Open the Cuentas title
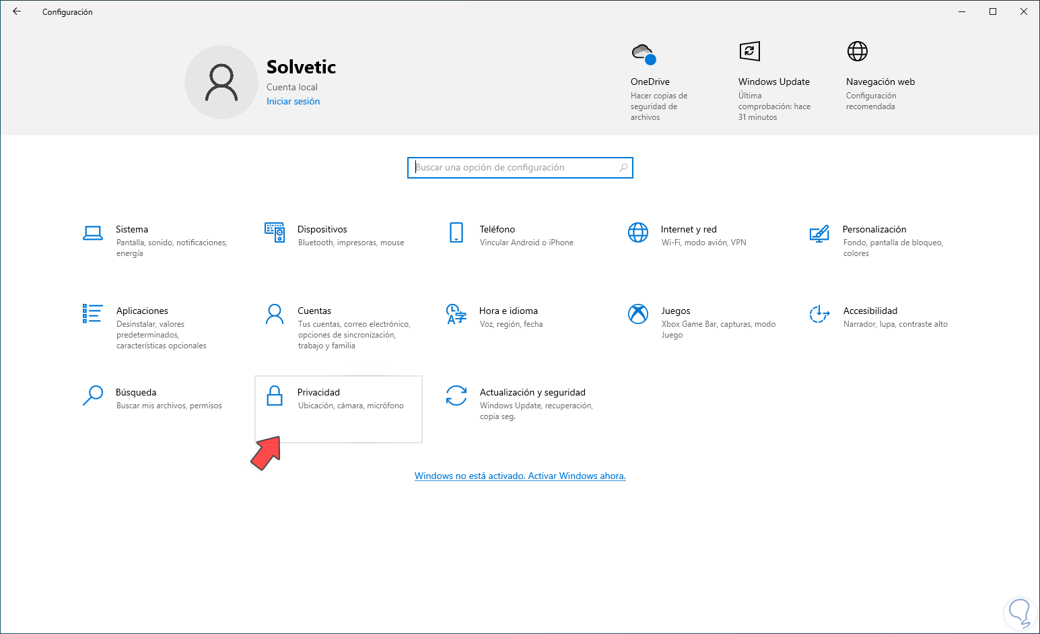The width and height of the screenshot is (1040, 634). (x=314, y=311)
